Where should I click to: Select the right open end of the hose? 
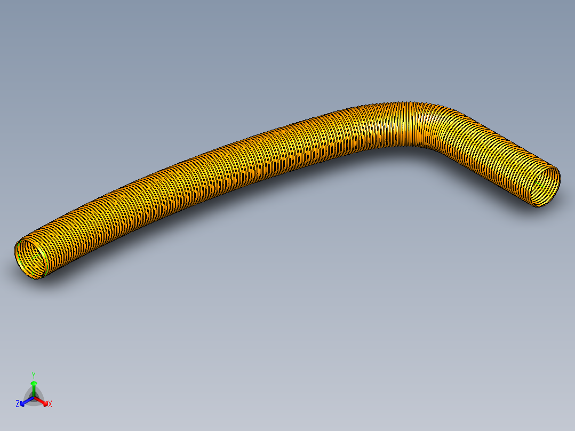pos(544,186)
